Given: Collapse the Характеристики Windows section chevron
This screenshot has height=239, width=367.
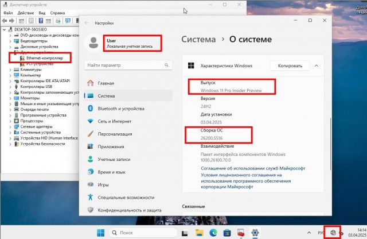Looking at the screenshot, I should pos(317,65).
